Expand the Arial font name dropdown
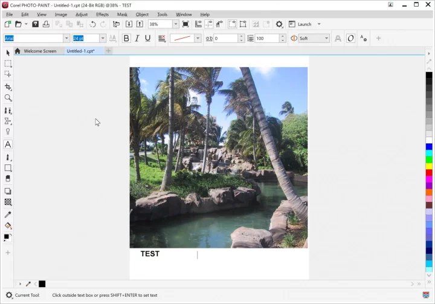This screenshot has width=435, height=304. [68, 38]
